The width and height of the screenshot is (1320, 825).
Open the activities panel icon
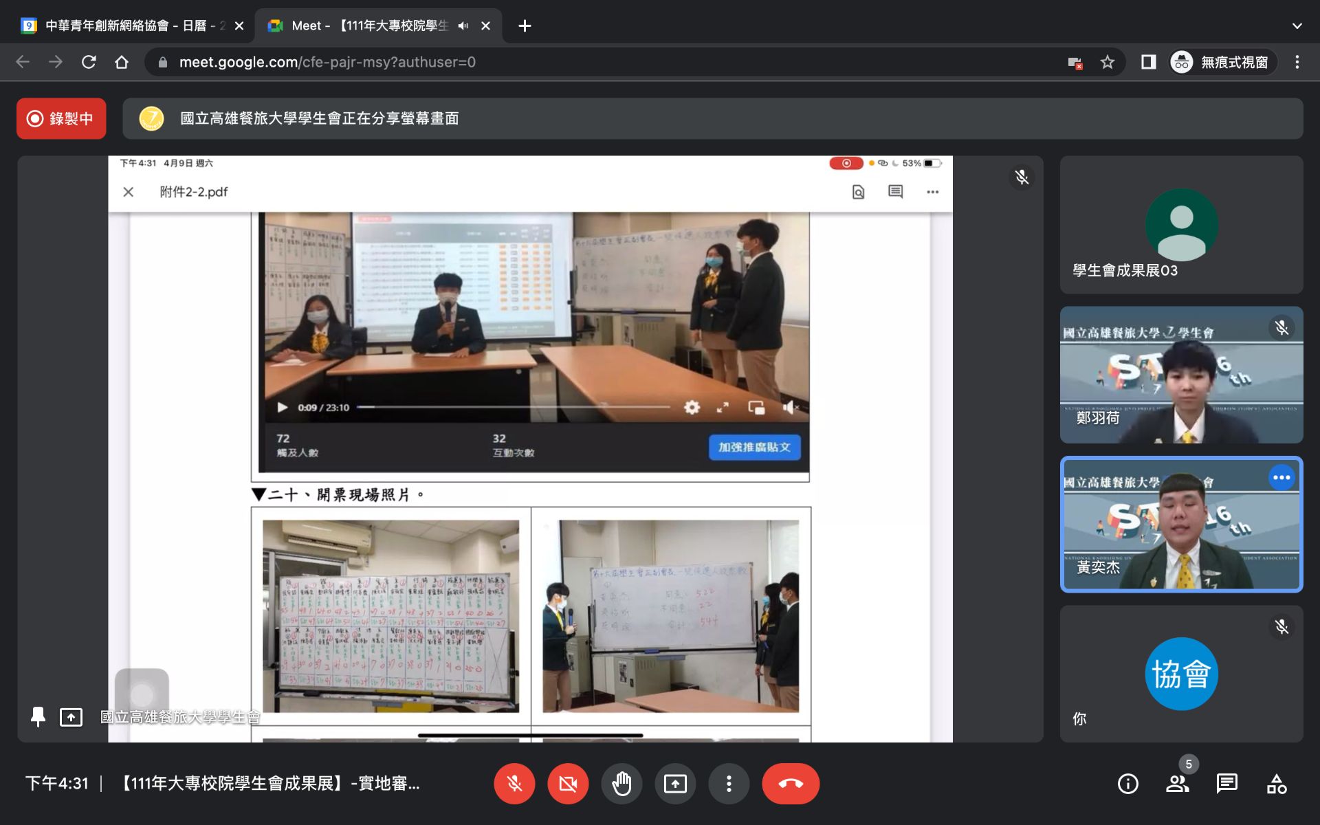coord(1277,784)
